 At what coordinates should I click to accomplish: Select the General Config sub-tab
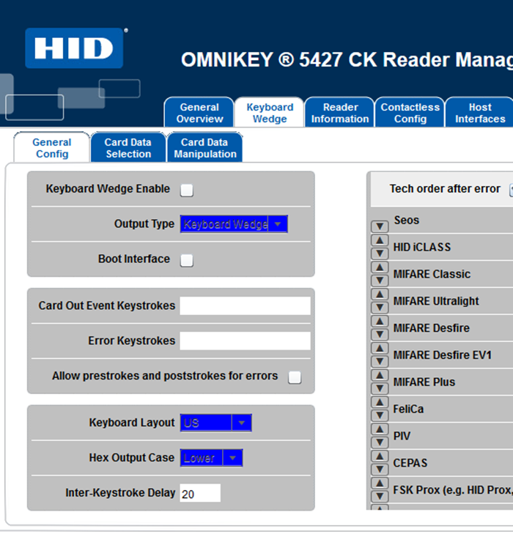coord(52,148)
